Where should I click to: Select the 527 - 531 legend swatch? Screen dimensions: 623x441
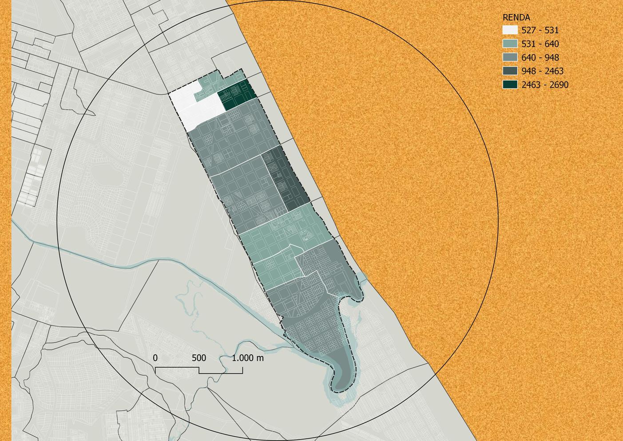tap(510, 30)
